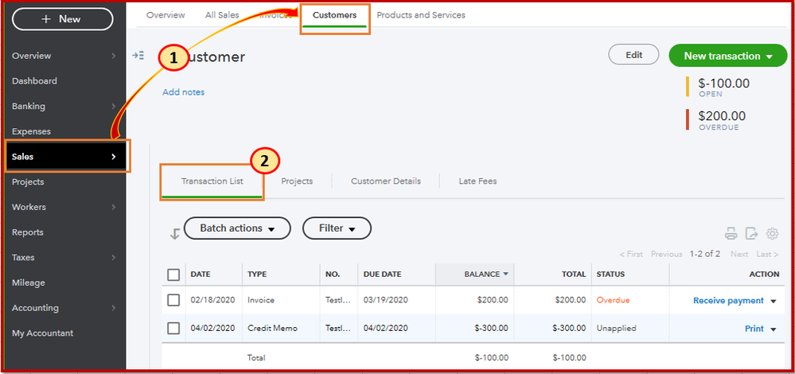The width and height of the screenshot is (795, 374).
Task: Open the Products and Services tab
Action: pyautogui.click(x=421, y=15)
